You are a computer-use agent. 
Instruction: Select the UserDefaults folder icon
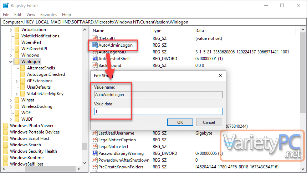23,87
